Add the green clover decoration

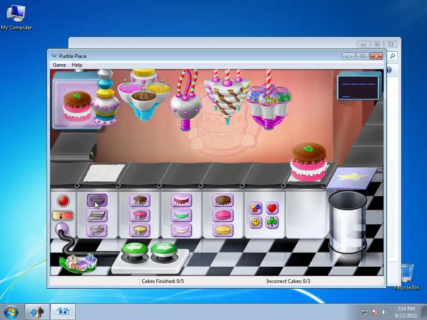(x=272, y=222)
